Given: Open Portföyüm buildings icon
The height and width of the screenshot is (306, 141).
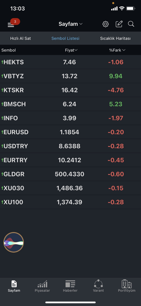Looking at the screenshot, I should [127, 284].
